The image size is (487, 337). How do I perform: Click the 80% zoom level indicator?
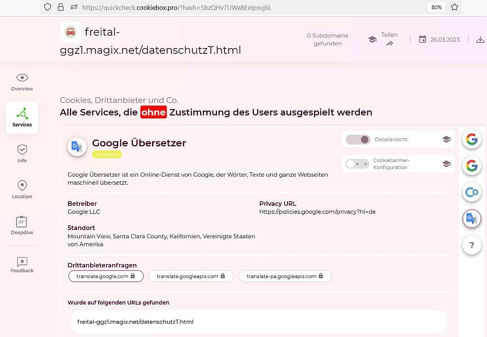pos(436,7)
